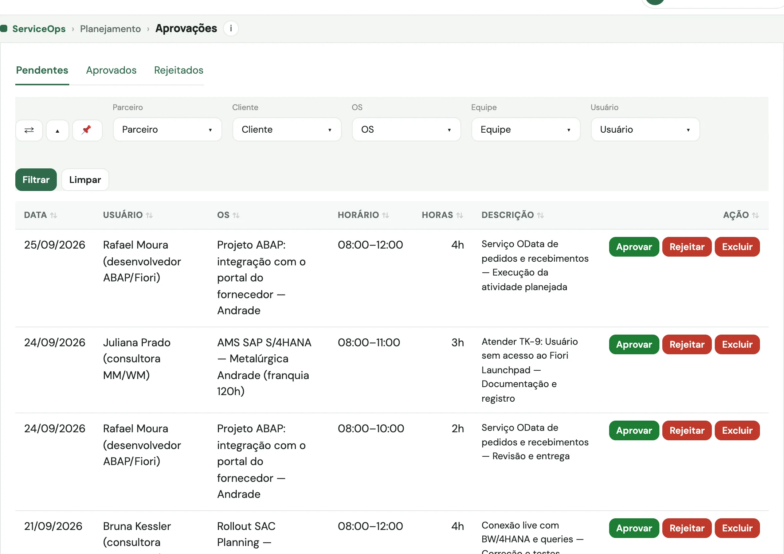Screen dimensions: 784x554
Task: Sort by the DESCRIÇÃO column arrows
Action: click(x=541, y=215)
